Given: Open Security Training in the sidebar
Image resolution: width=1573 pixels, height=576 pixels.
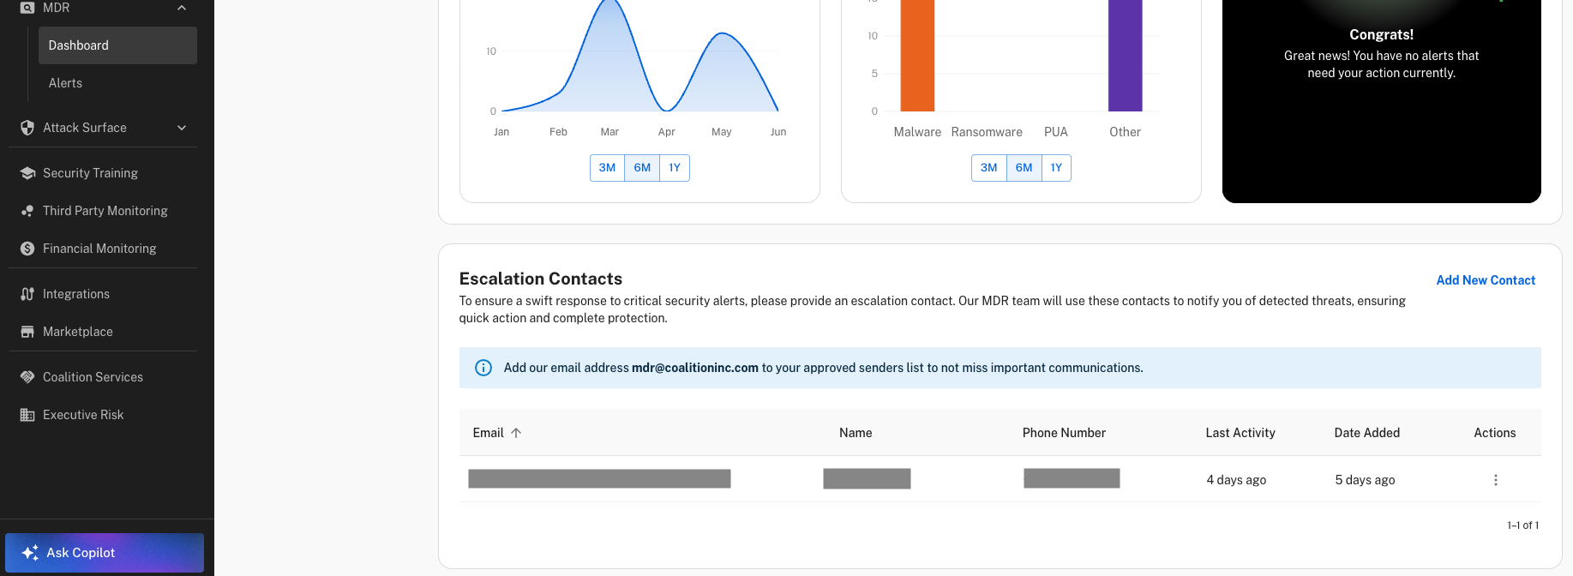Looking at the screenshot, I should tap(90, 173).
